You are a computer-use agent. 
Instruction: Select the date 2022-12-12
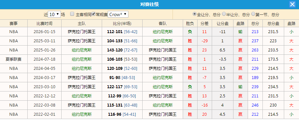[x=44, y=96]
